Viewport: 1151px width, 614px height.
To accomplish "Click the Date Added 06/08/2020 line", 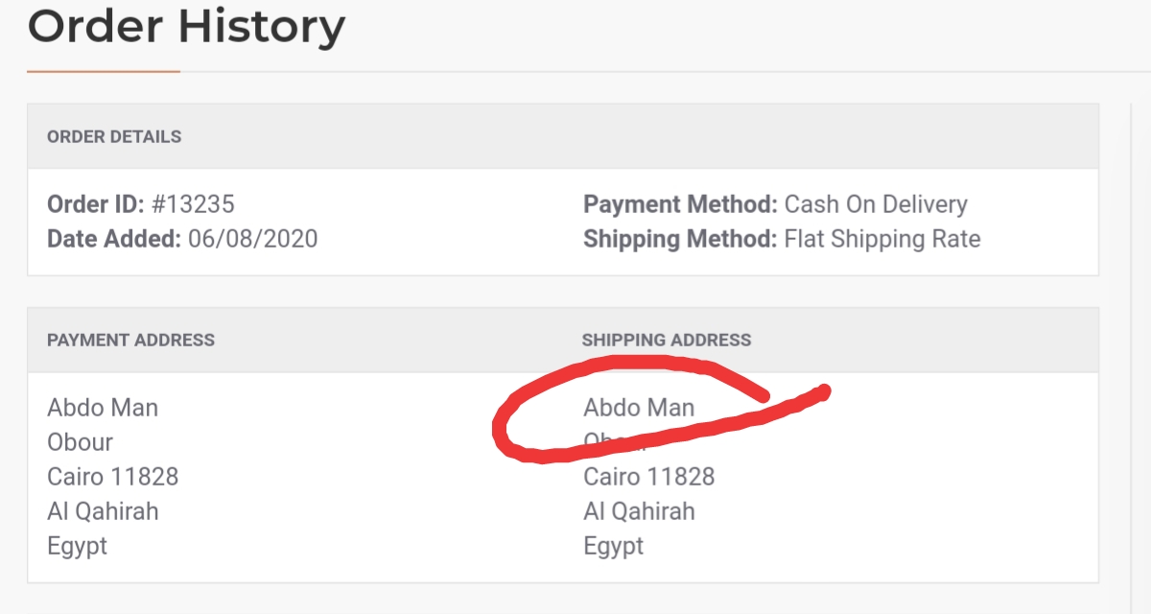I will [x=182, y=239].
